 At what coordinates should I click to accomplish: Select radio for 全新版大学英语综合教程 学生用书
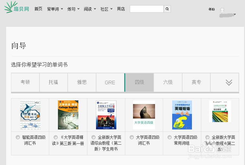[94, 137]
